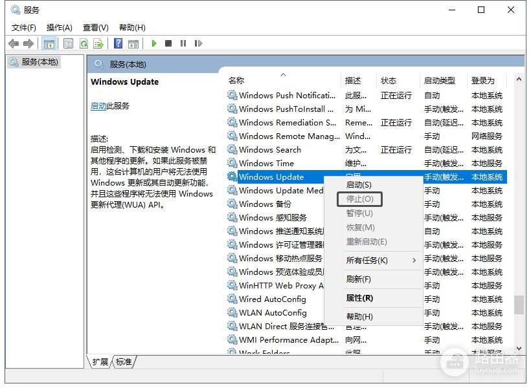Start the service with green play icon
The width and height of the screenshot is (531, 388).
154,43
